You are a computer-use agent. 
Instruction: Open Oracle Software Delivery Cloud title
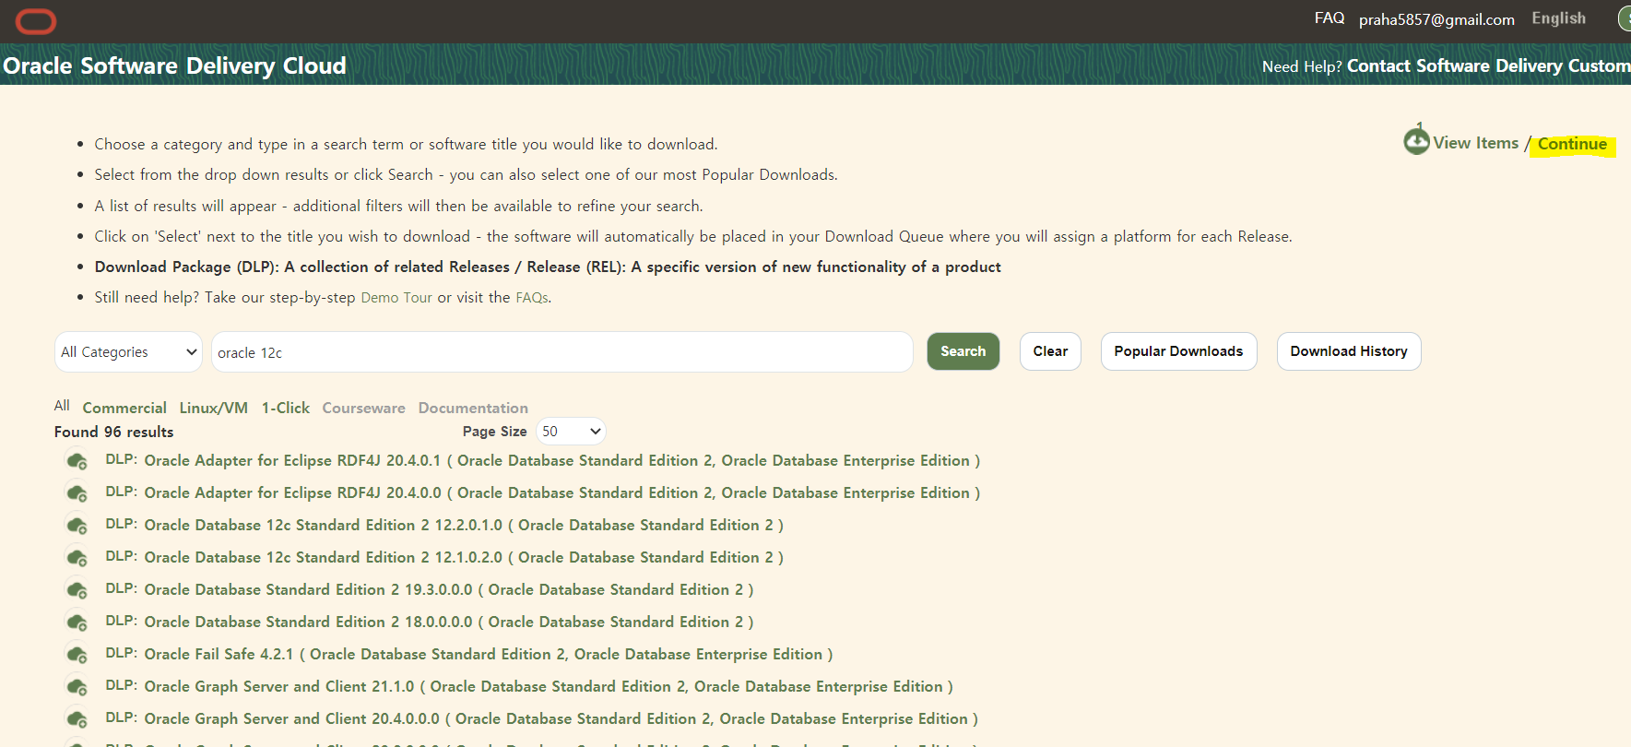coord(174,65)
